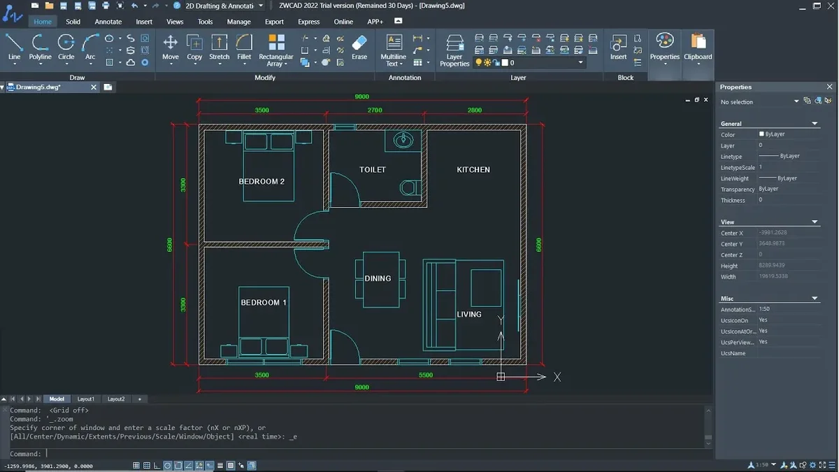
Task: Click the ByLayer color swatch in Properties
Action: click(761, 134)
